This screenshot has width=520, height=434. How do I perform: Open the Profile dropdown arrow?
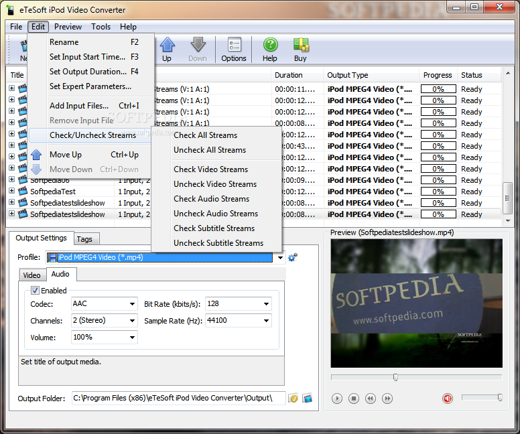click(281, 258)
